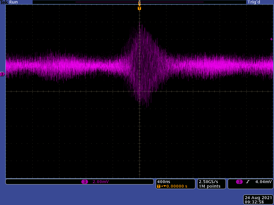
Task: Click the channel 3 badge beside 2.00mV
Action: click(x=85, y=182)
